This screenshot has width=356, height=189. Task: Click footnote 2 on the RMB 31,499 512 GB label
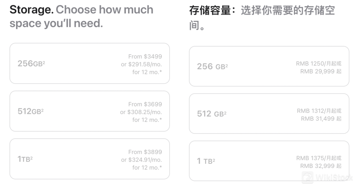click(225, 112)
